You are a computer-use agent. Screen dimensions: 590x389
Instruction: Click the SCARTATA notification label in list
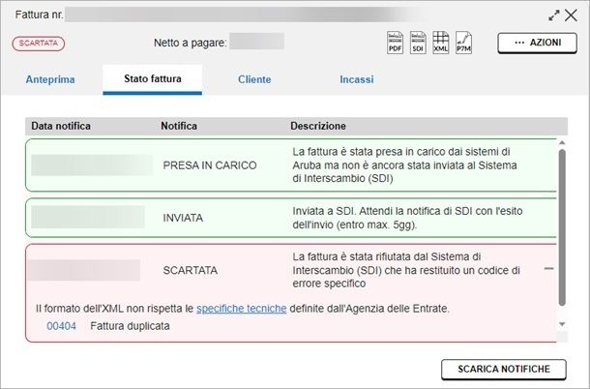(190, 270)
